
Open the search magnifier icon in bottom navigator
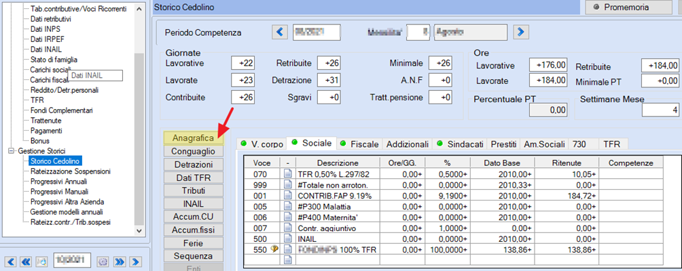pyautogui.click(x=43, y=262)
